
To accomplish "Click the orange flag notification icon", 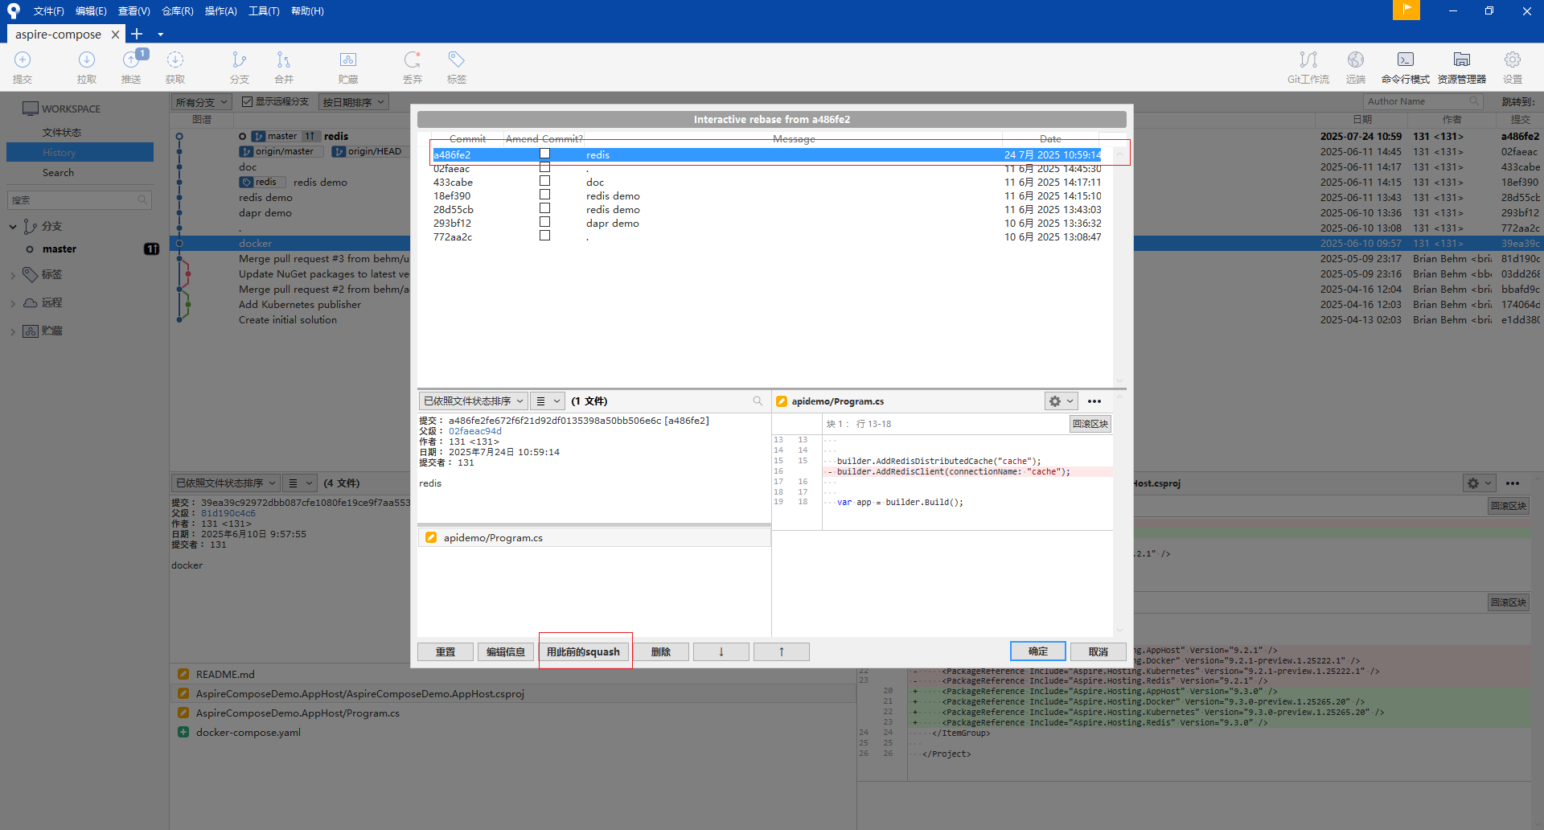I will point(1406,10).
